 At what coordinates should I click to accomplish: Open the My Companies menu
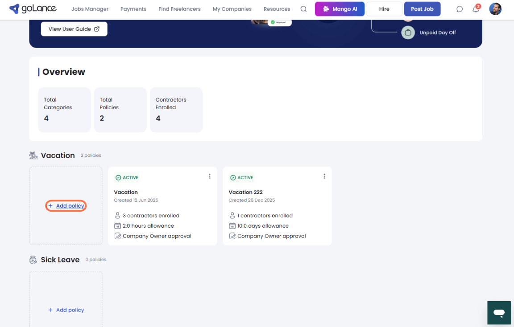click(x=232, y=9)
